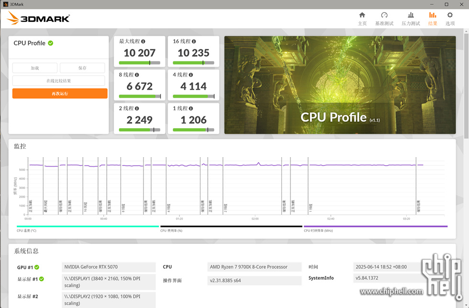This screenshot has width=469, height=308.
Task: Click the CPU Profile v1.1 banner image
Action: coord(340,85)
